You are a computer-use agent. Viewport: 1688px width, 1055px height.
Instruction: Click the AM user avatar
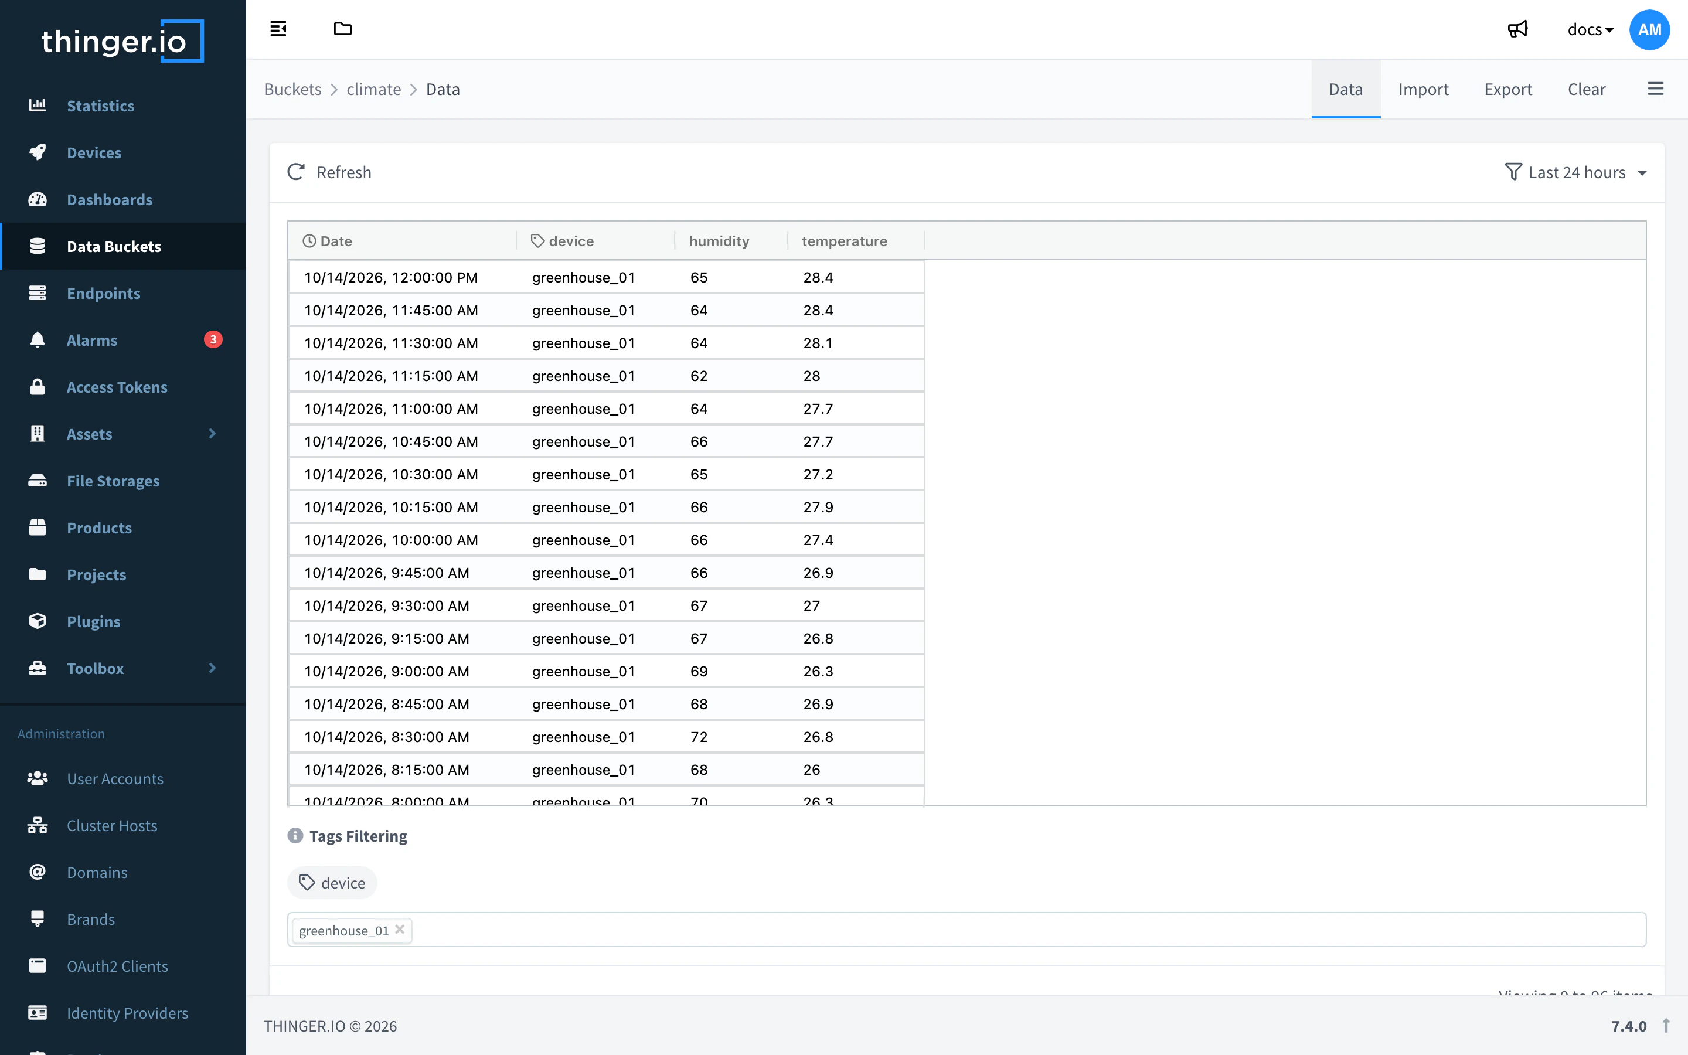pos(1649,29)
